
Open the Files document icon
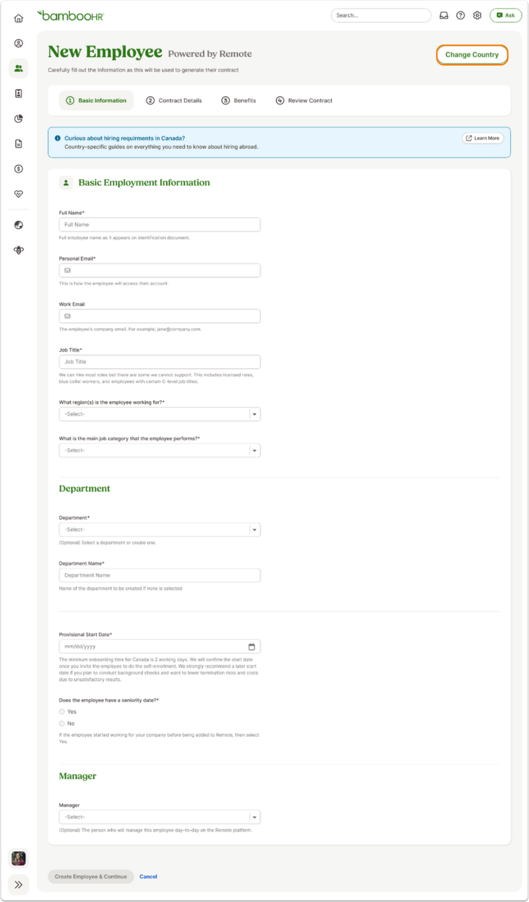pos(19,144)
